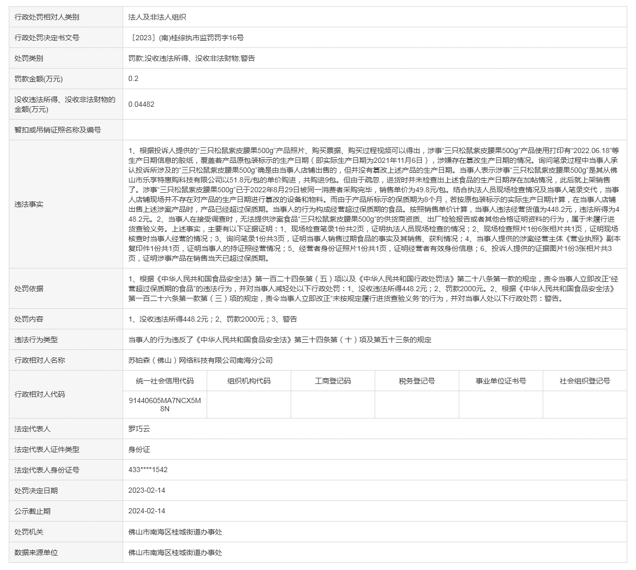Select the decision date 2023-02-14
636x570 pixels.
pos(147,490)
